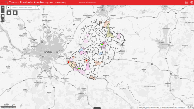194x109 pixels.
Task: Click the app title text
Action: pyautogui.click(x=38, y=3)
